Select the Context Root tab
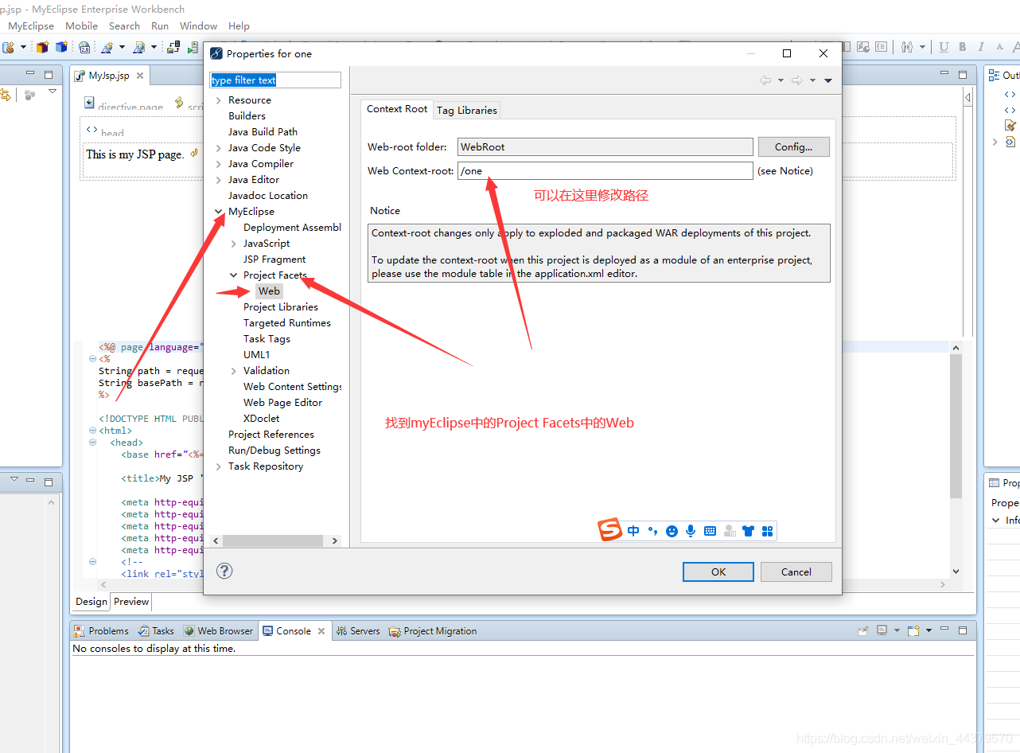1020x753 pixels. tap(397, 109)
